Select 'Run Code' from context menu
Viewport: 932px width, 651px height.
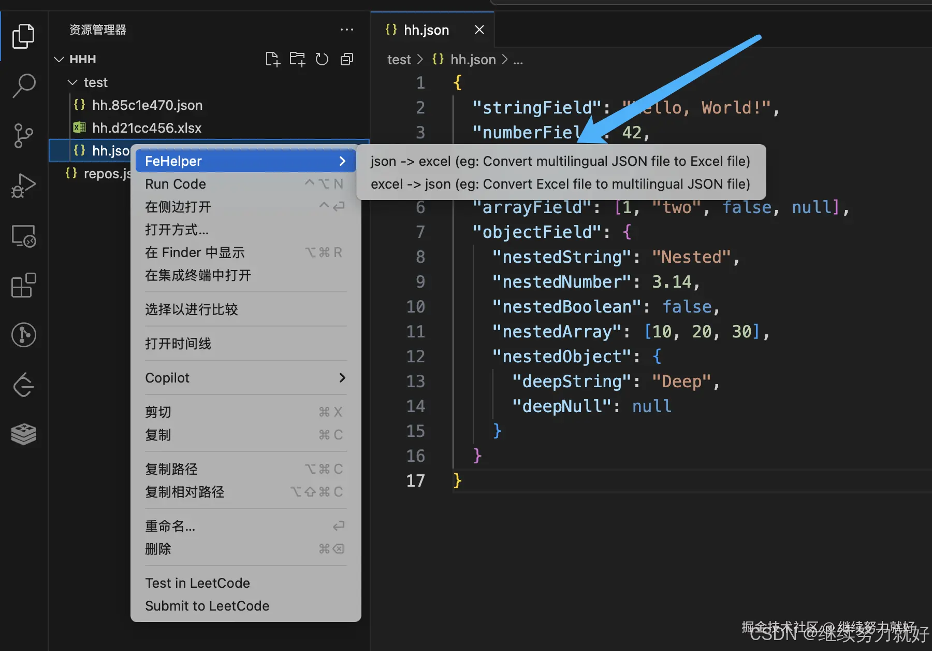click(175, 183)
